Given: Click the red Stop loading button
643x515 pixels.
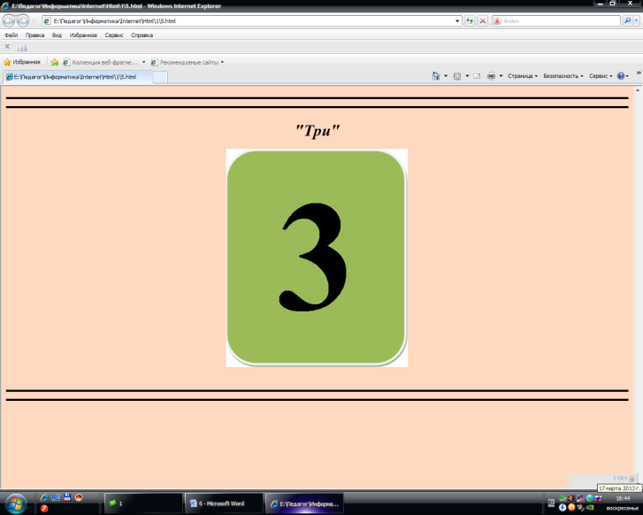Looking at the screenshot, I should [483, 20].
